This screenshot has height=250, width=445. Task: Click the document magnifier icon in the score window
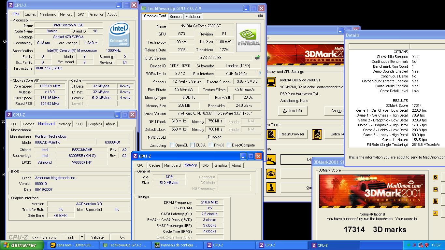click(x=436, y=201)
